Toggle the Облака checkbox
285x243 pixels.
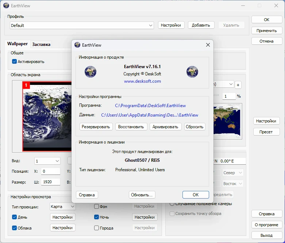(x=14, y=228)
